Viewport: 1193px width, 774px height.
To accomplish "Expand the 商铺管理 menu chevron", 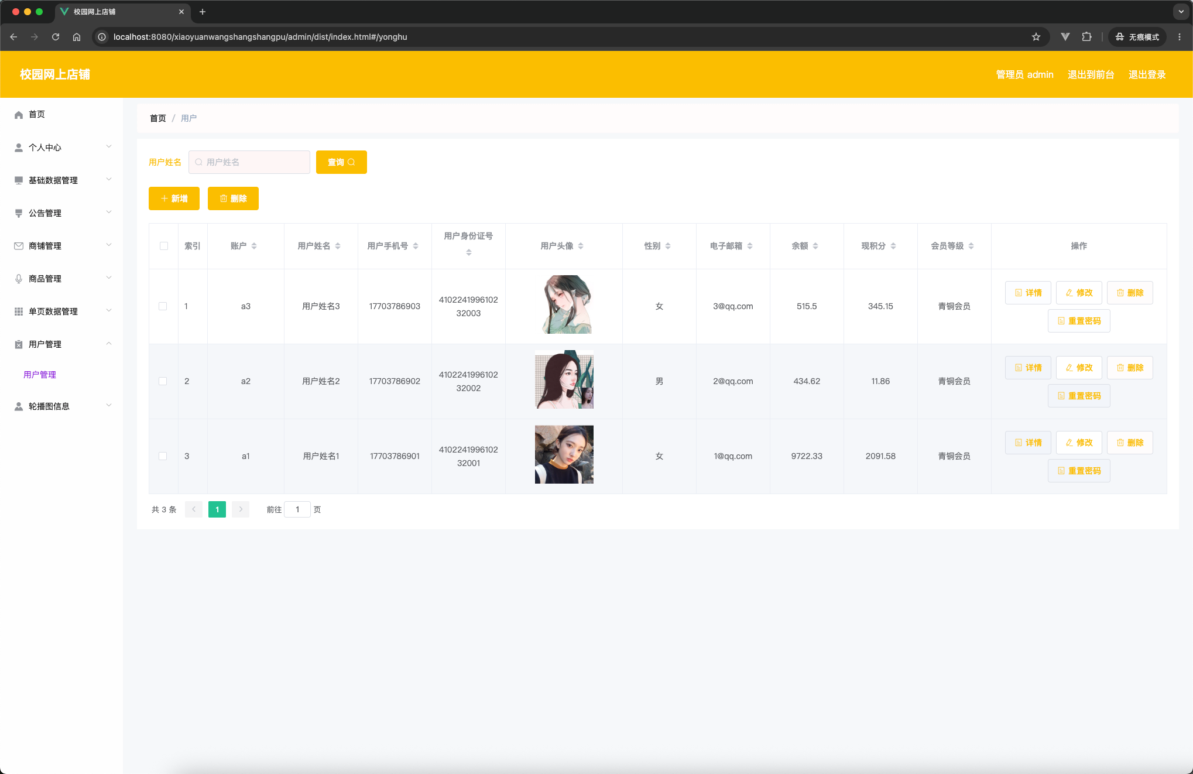I will (109, 245).
